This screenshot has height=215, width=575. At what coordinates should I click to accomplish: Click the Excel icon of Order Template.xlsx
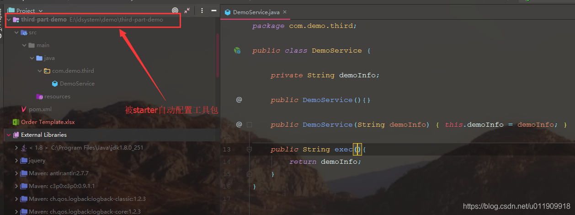(x=16, y=122)
